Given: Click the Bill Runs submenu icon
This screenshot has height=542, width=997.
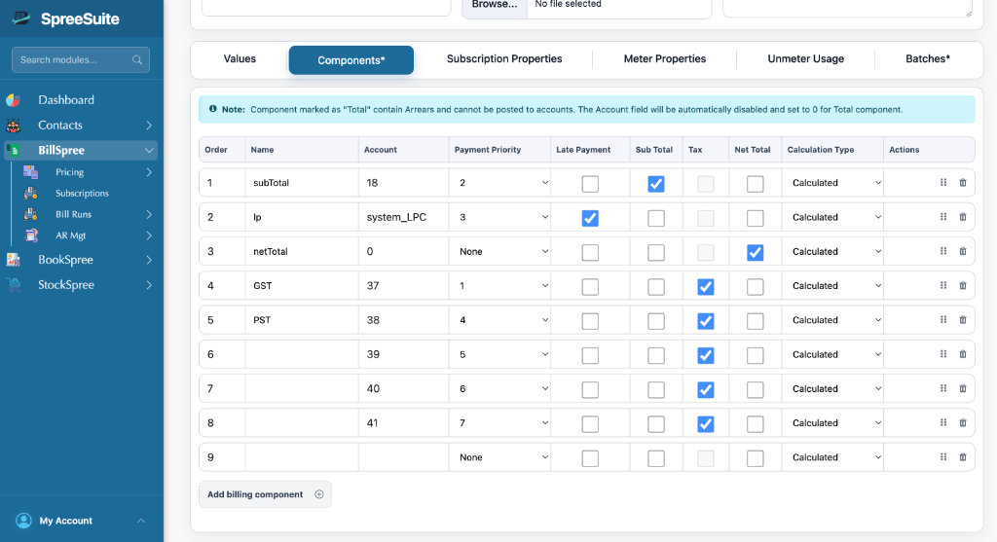Looking at the screenshot, I should (x=30, y=214).
